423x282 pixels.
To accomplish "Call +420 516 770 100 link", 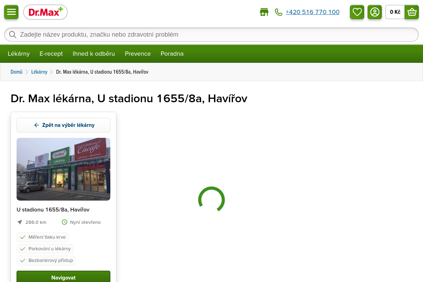I will 312,12.
